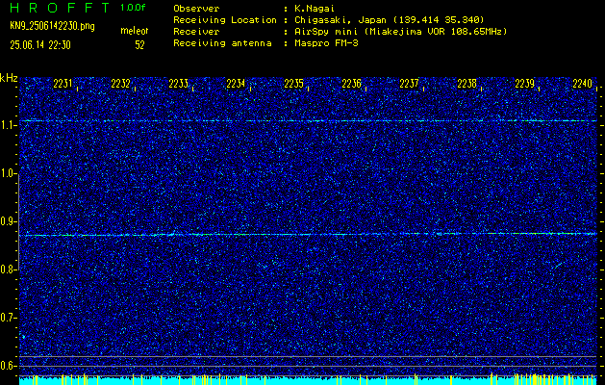The height and width of the screenshot is (385, 605).
Task: Click the Observer name K.Nagai
Action: click(x=315, y=8)
